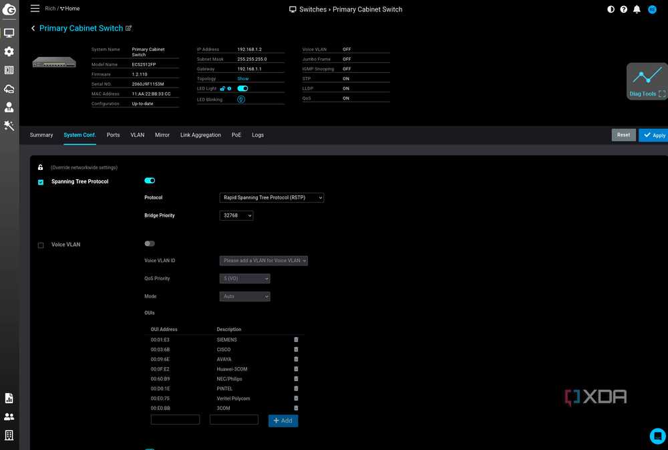This screenshot has width=668, height=450.
Task: Open the organization building sidebar icon
Action: click(x=9, y=435)
